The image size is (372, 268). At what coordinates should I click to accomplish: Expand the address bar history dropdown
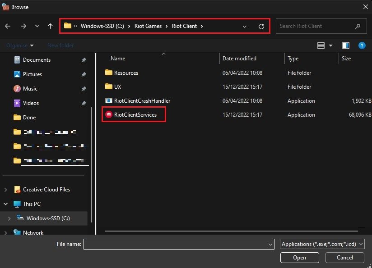(245, 27)
